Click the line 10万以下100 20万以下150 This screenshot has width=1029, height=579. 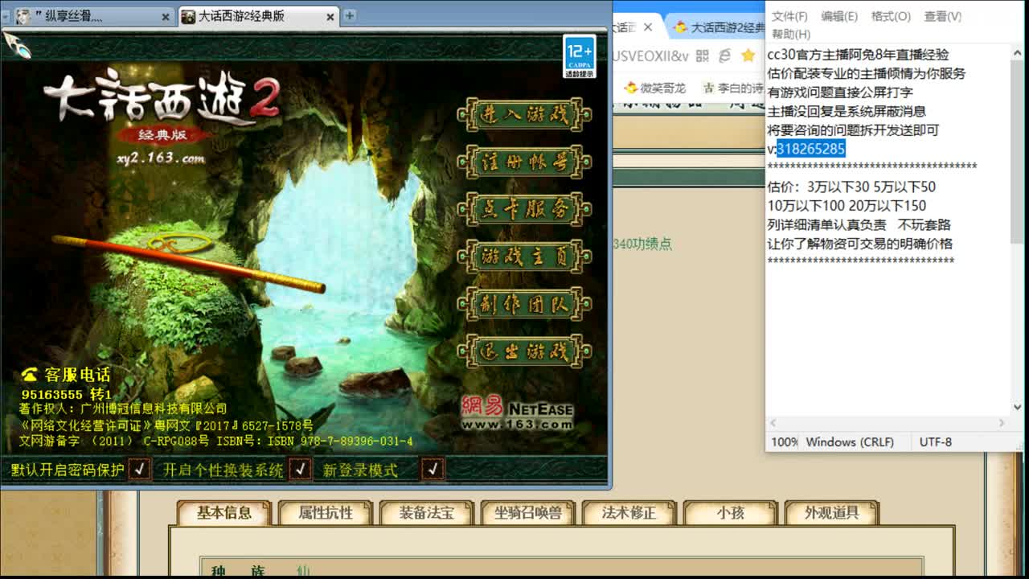(847, 206)
